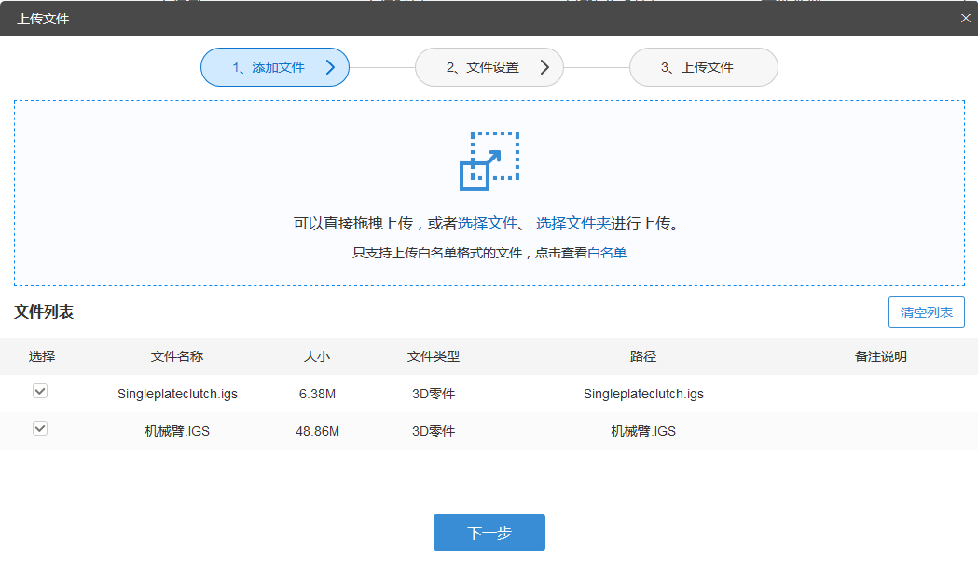Open the 选择文件 link
Viewport: 978px width, 569px height.
(x=487, y=223)
